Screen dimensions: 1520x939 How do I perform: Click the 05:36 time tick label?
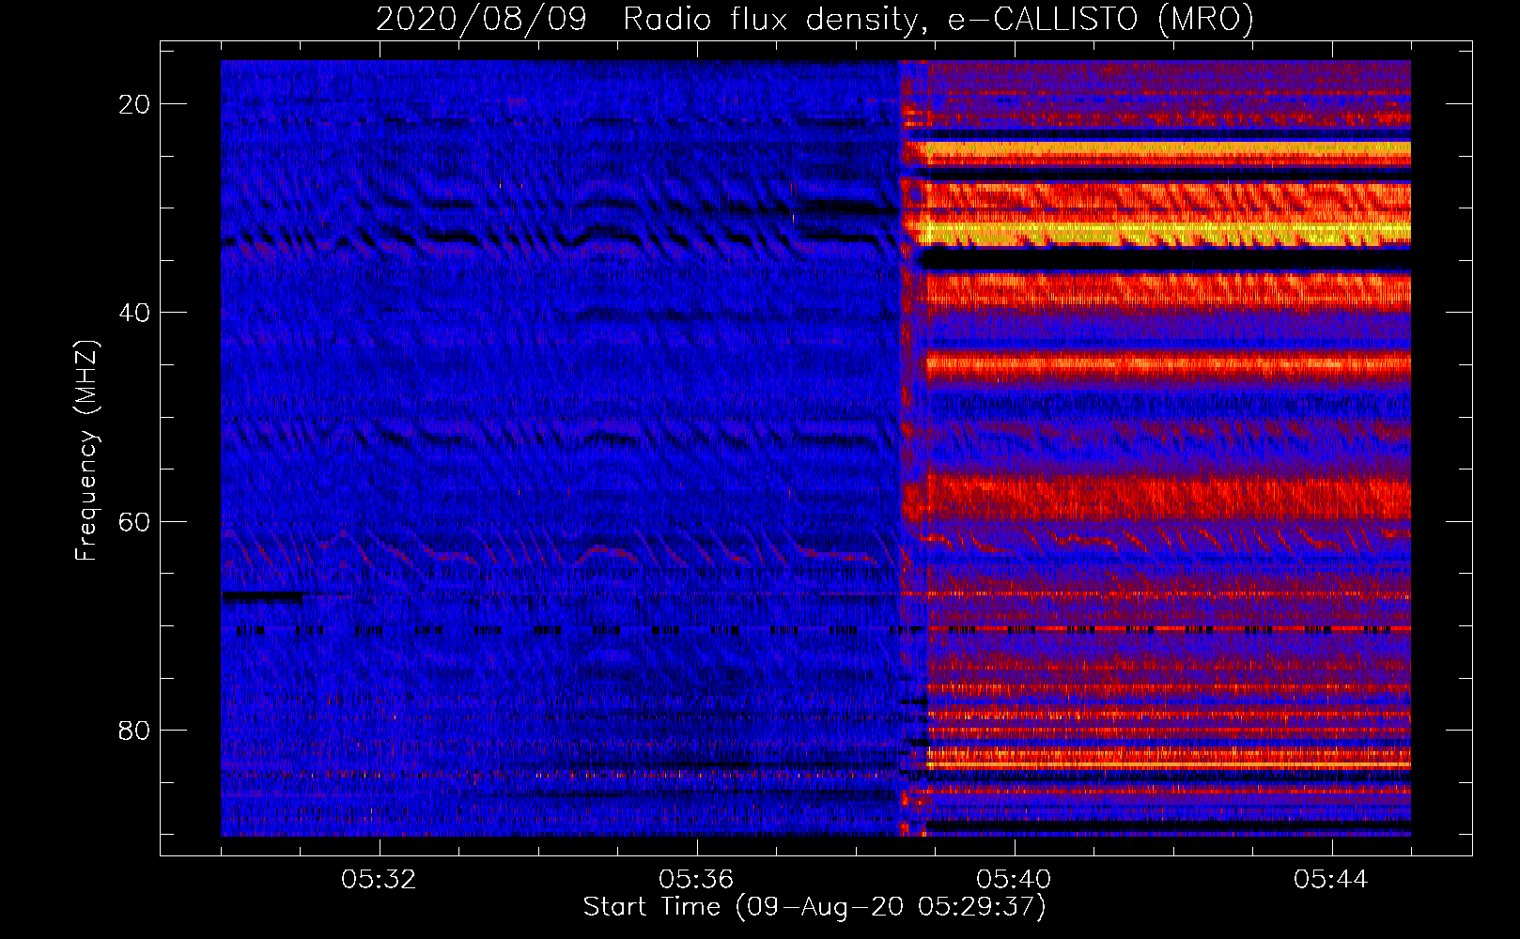coord(696,880)
